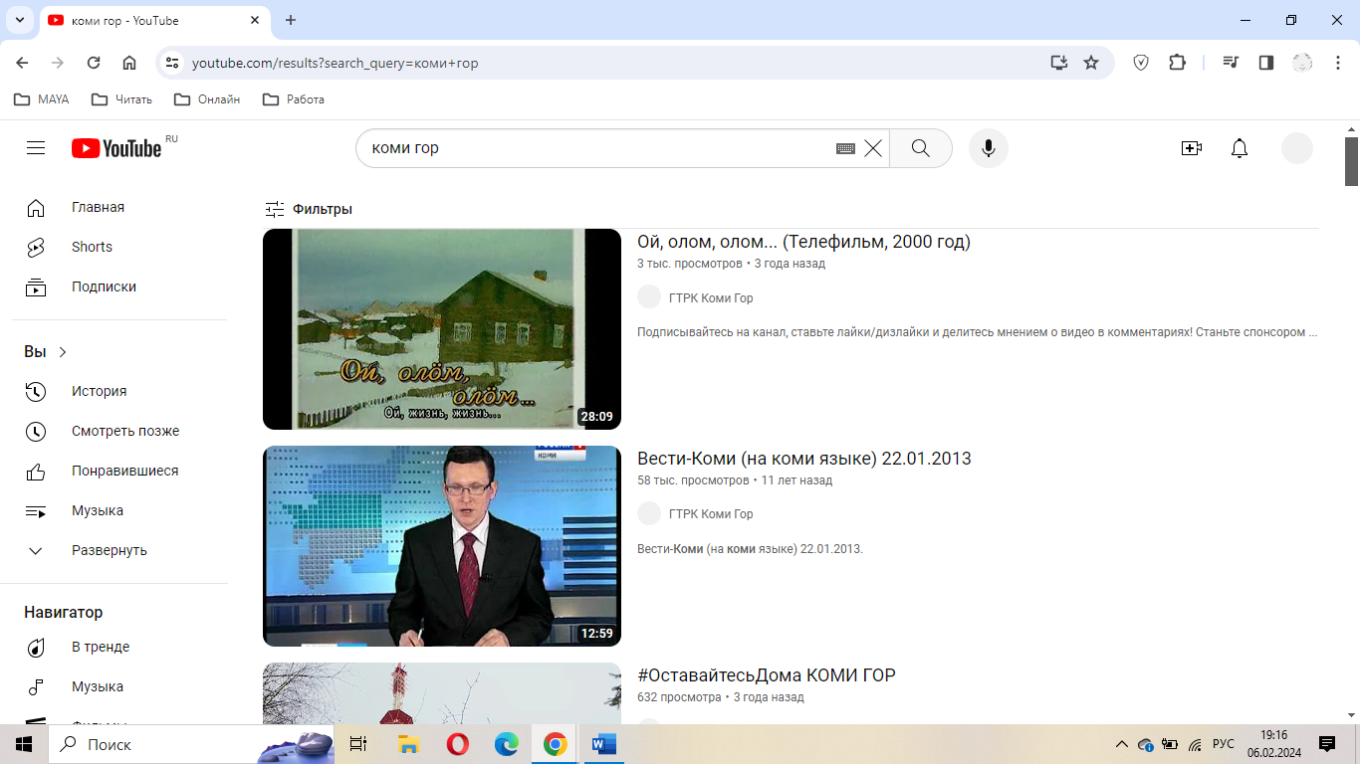This screenshot has height=764, width=1360.
Task: Open the Windows Start menu
Action: [24, 744]
